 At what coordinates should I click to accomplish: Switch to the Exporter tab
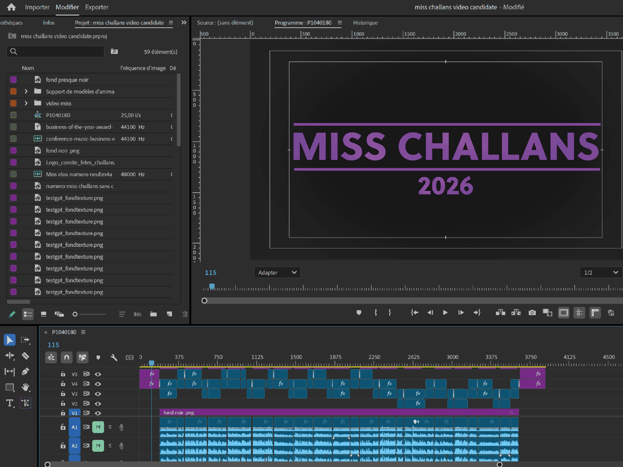97,7
